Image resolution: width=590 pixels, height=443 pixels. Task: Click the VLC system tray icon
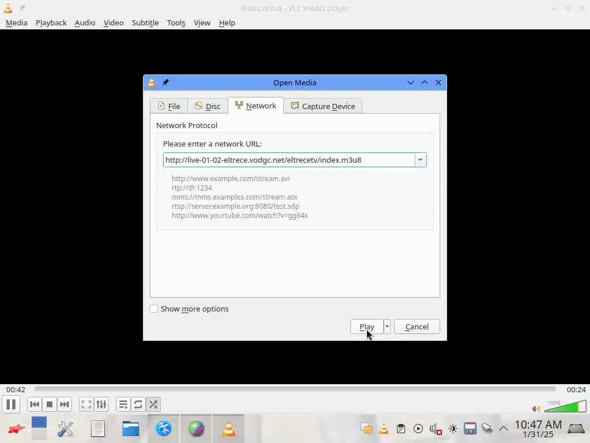pyautogui.click(x=383, y=429)
